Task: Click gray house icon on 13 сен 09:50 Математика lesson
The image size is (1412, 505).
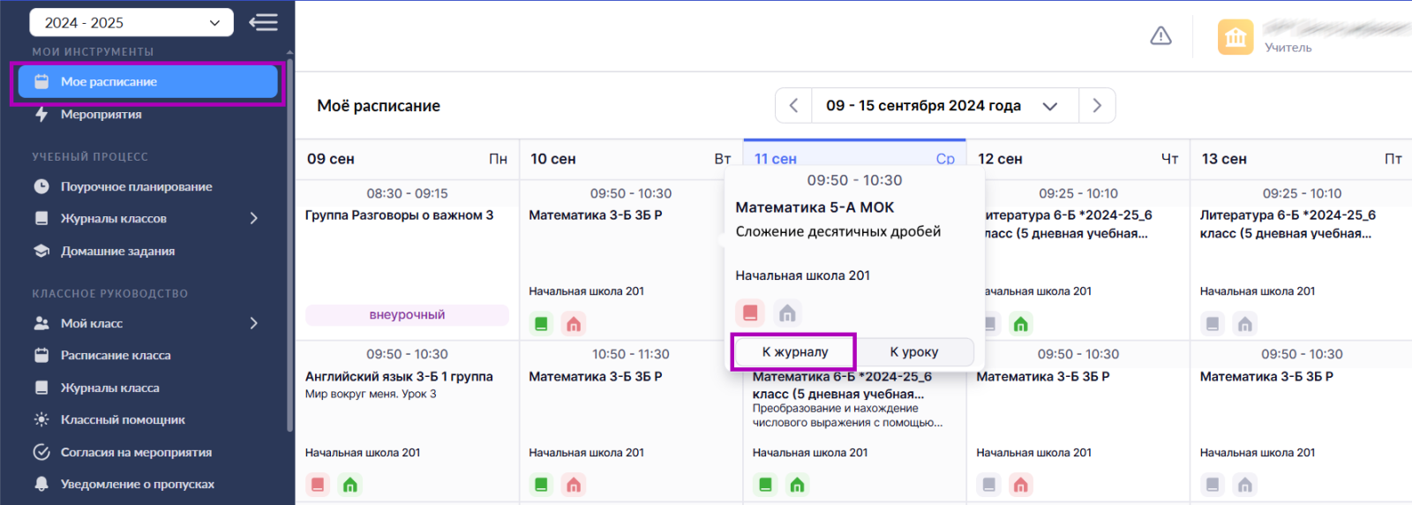Action: (x=1245, y=485)
